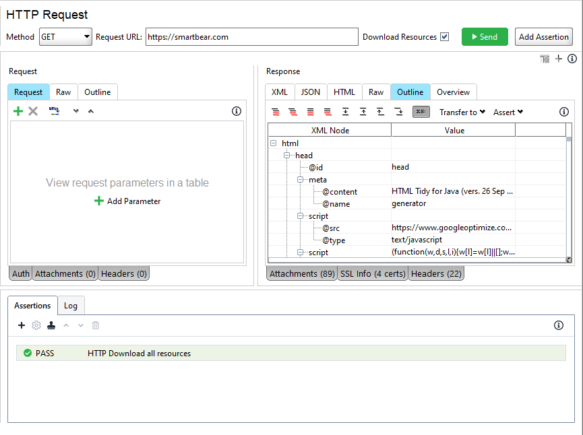Collapse the html tree node

click(x=273, y=143)
